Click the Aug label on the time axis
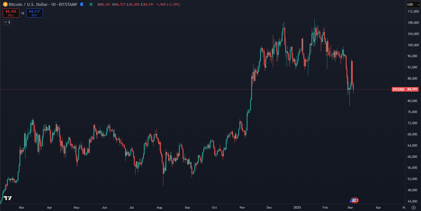The height and width of the screenshot is (211, 421). tap(159, 208)
